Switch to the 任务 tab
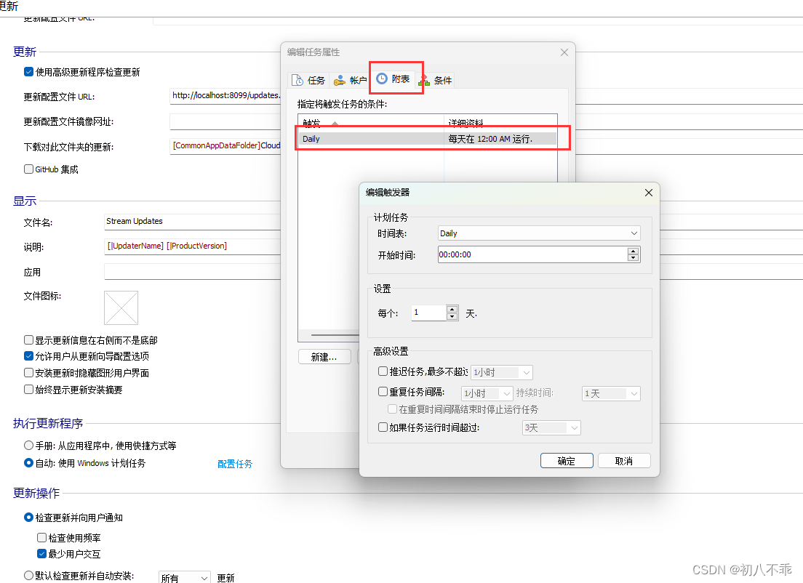803x583 pixels. pyautogui.click(x=316, y=80)
